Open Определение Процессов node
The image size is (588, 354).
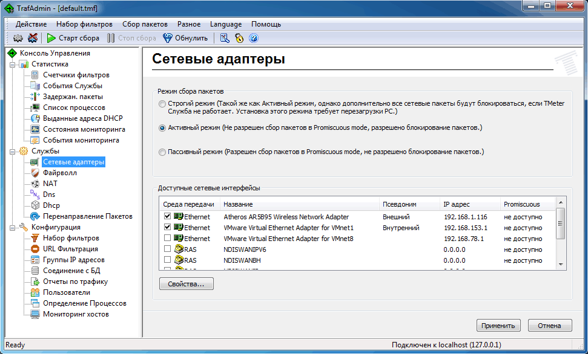click(x=85, y=303)
